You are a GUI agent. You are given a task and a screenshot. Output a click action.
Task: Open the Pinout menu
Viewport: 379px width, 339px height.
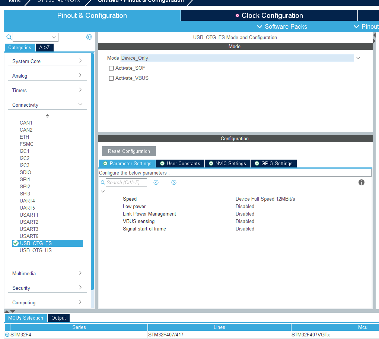[366, 26]
